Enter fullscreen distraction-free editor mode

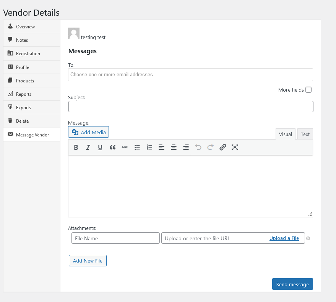tap(235, 147)
